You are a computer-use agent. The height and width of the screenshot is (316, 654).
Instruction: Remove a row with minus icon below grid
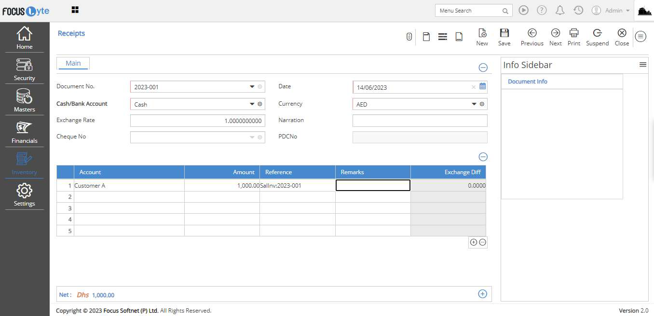[482, 242]
